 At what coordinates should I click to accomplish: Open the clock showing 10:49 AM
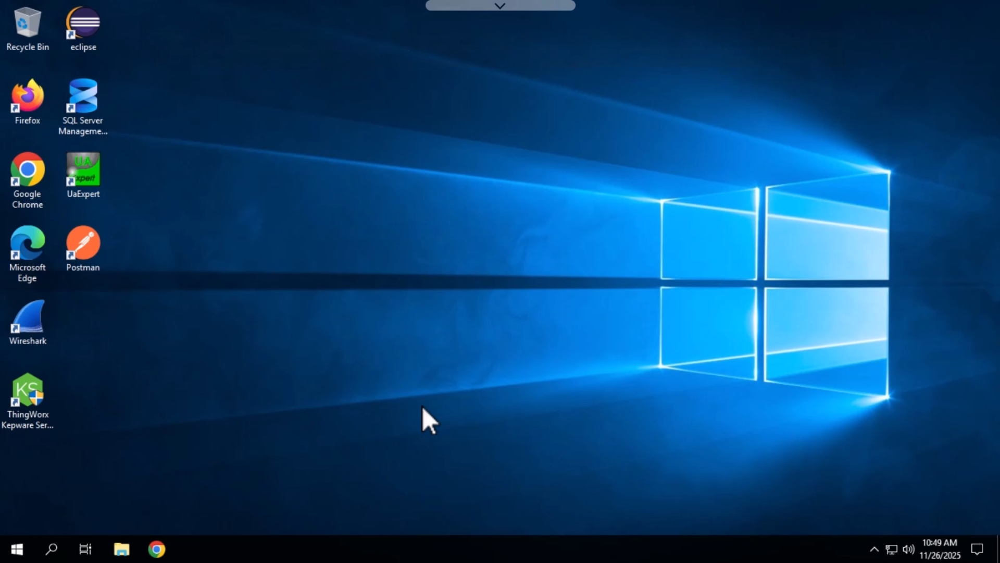[x=940, y=549]
